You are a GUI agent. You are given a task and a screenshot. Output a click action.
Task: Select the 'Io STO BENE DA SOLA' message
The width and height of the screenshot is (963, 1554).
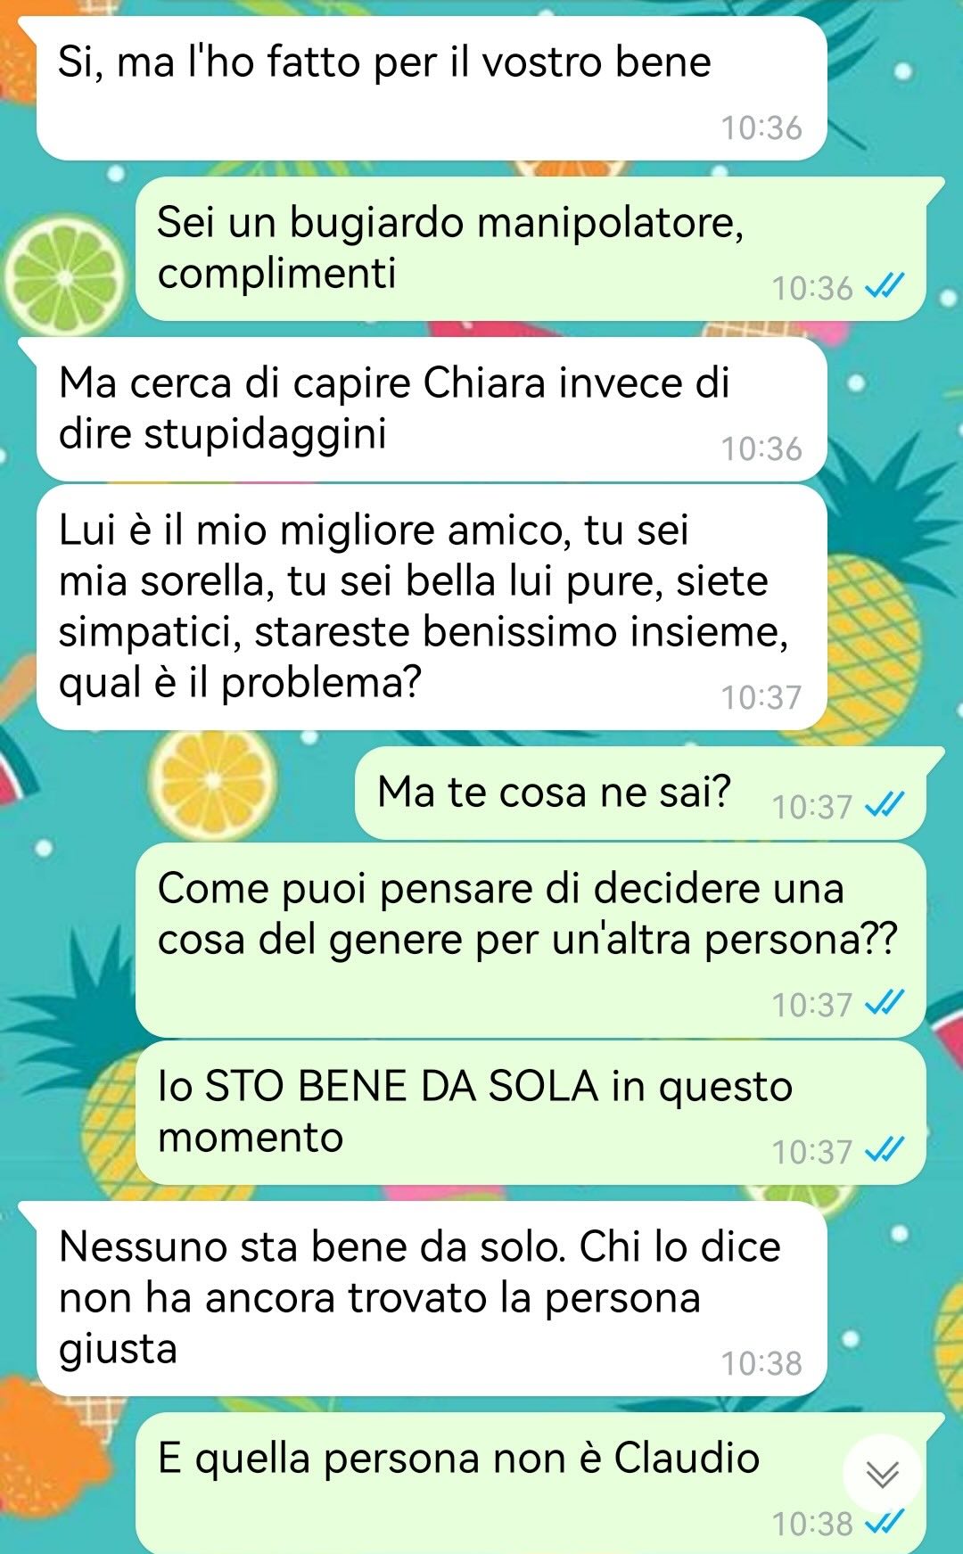(x=531, y=1113)
